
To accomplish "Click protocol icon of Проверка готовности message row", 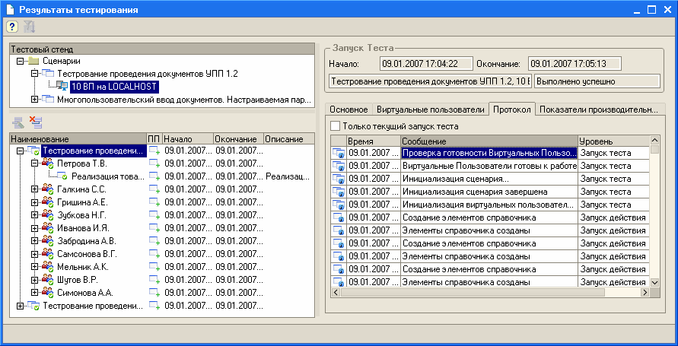I will (x=338, y=154).
